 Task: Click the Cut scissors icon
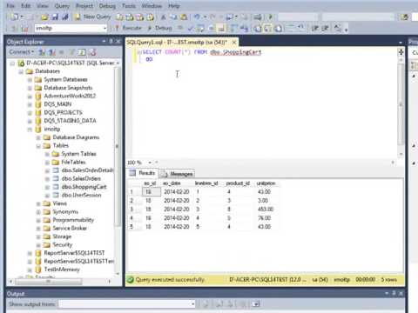(x=164, y=17)
